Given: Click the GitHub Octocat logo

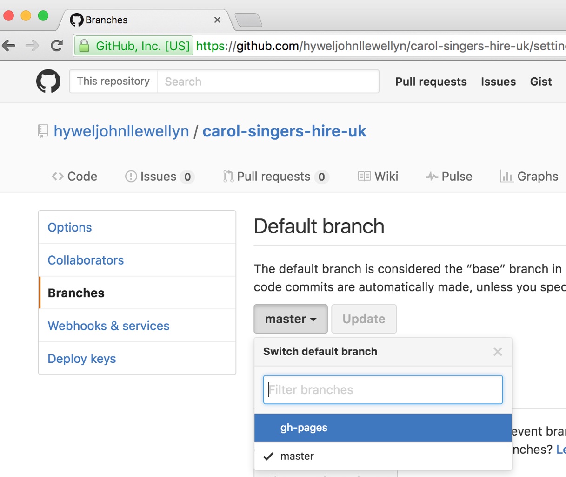Looking at the screenshot, I should tap(48, 81).
